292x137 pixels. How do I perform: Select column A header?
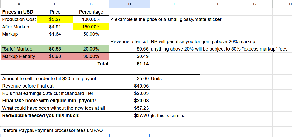click(18, 4)
